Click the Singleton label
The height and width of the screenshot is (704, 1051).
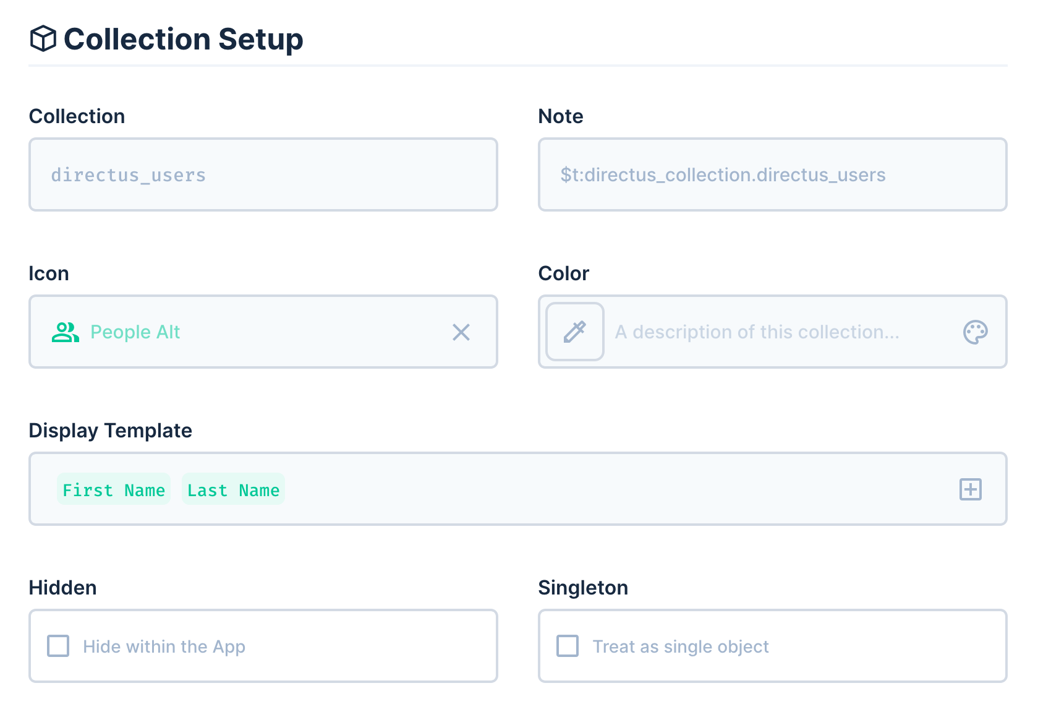click(x=583, y=588)
